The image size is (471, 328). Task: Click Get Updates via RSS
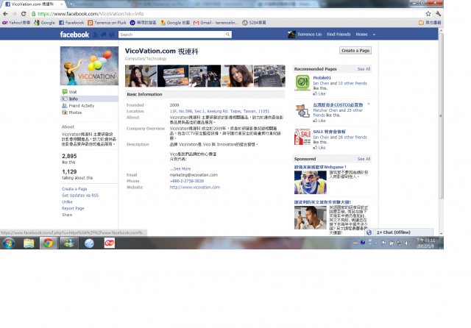80,196
